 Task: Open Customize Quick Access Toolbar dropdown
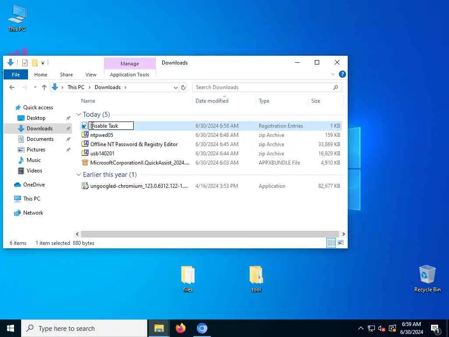(x=43, y=63)
